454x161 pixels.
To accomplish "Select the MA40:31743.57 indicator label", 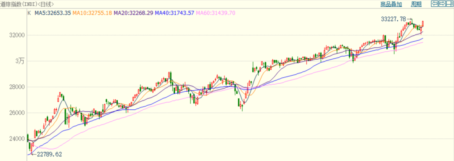I will tap(174, 13).
